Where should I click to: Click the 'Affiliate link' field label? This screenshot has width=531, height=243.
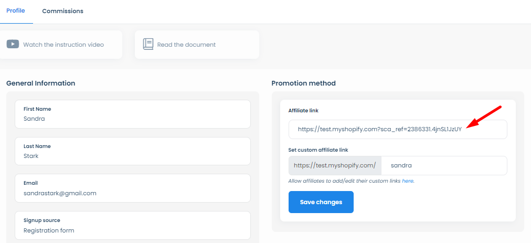point(303,111)
